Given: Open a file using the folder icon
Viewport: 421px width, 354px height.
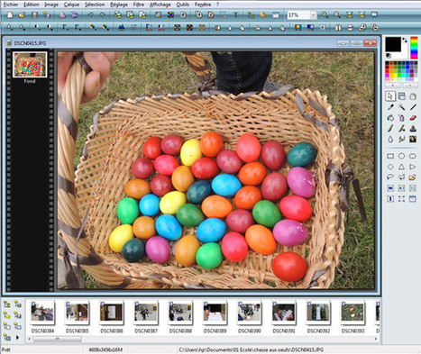Looking at the screenshot, I should point(22,15).
